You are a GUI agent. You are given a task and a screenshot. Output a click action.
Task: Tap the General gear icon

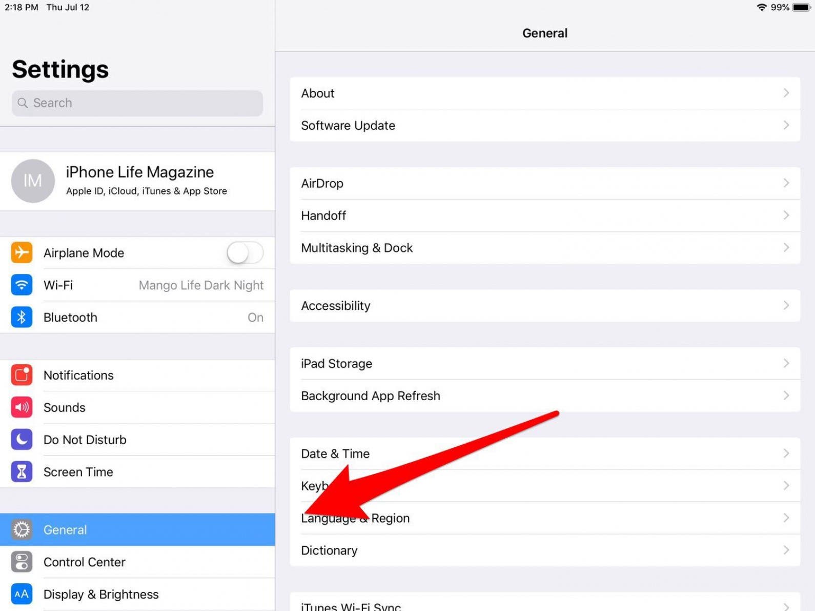tap(22, 529)
